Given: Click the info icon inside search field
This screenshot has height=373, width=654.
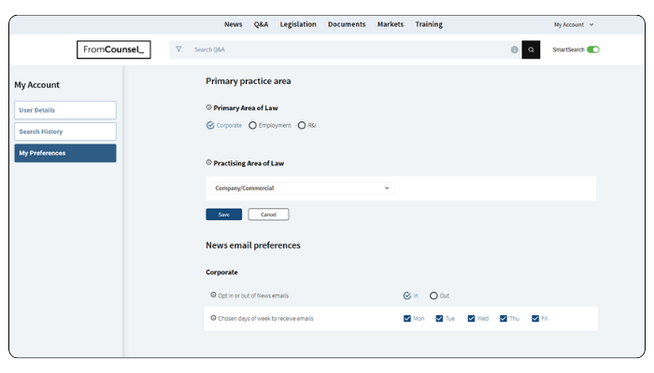Looking at the screenshot, I should point(514,49).
